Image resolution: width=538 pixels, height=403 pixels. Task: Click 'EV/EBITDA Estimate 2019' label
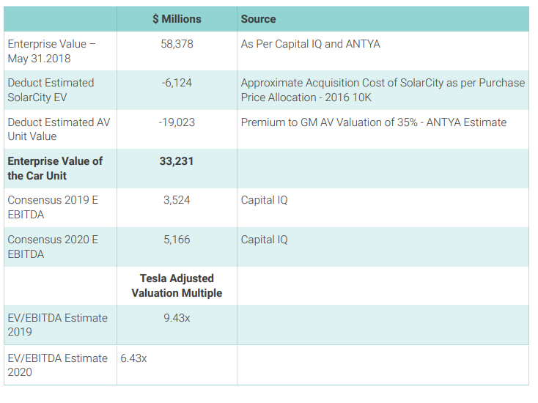pos(57,325)
